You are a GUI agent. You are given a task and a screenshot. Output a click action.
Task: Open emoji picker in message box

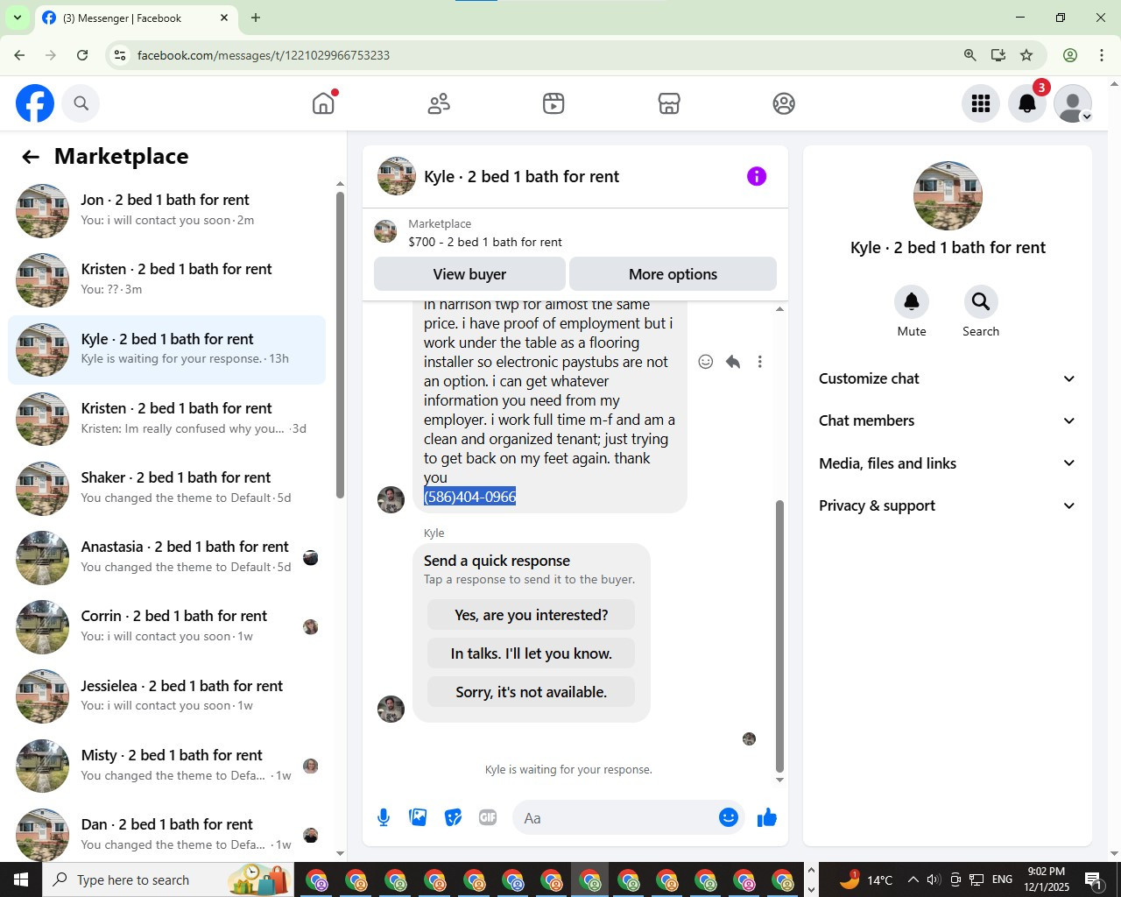[729, 818]
